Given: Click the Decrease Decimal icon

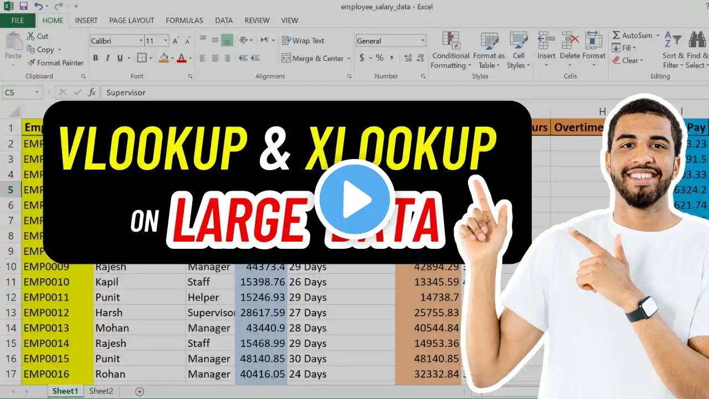Looking at the screenshot, I should (x=420, y=58).
